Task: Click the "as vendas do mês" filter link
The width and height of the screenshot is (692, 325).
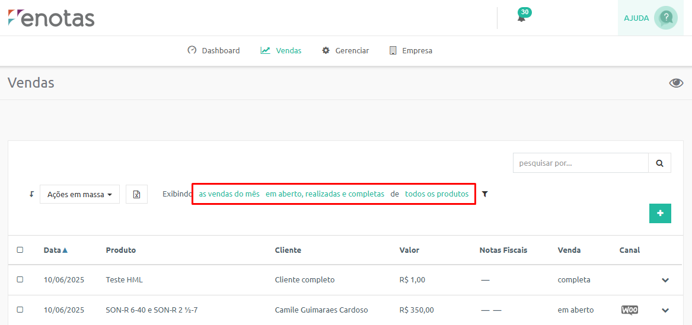Action: pyautogui.click(x=229, y=194)
